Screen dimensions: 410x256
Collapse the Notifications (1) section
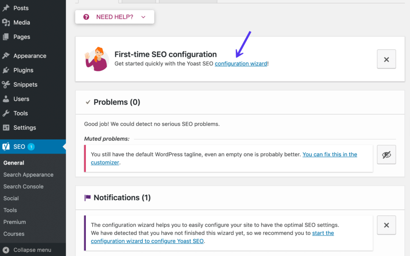pyautogui.click(x=240, y=198)
